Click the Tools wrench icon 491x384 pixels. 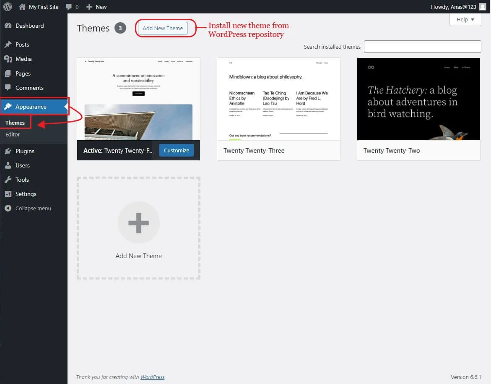tap(8, 180)
